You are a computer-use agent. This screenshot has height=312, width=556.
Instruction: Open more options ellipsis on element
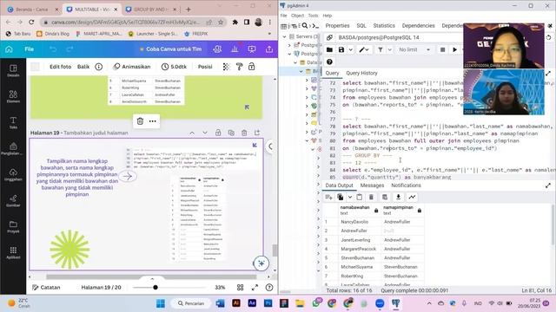[x=153, y=121]
